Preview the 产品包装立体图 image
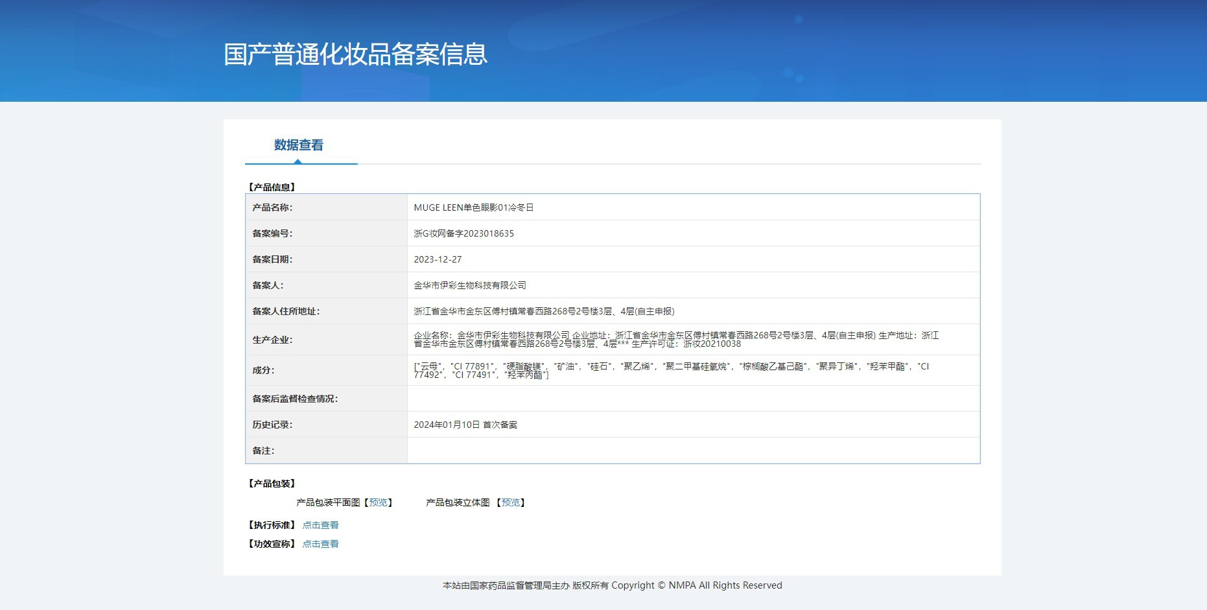The height and width of the screenshot is (610, 1207). click(511, 502)
